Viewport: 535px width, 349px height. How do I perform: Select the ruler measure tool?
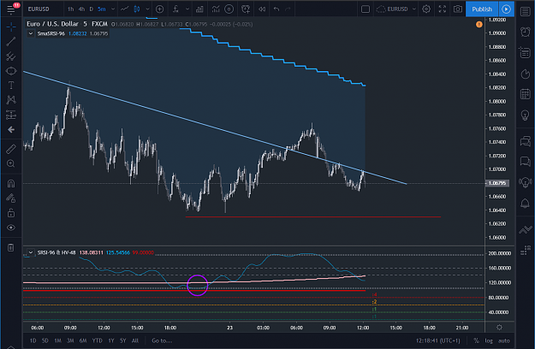(x=11, y=149)
